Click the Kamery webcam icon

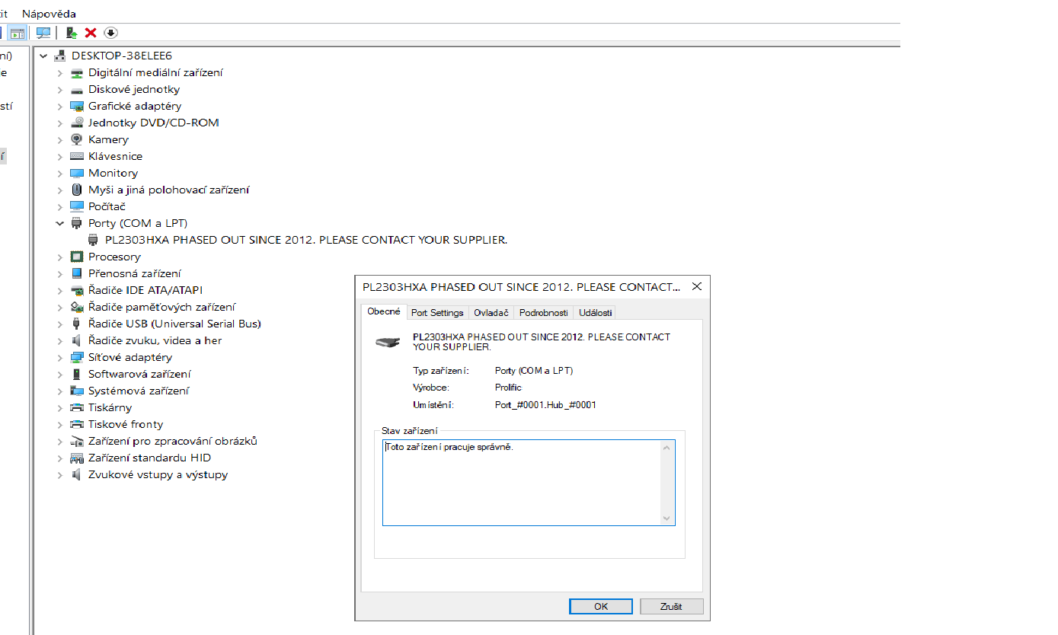[x=76, y=139]
